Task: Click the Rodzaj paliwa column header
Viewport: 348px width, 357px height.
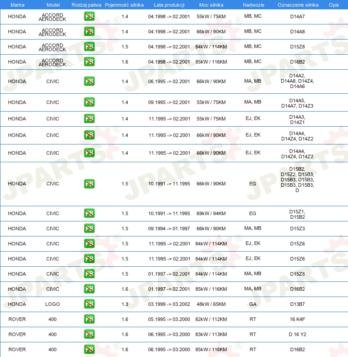Action: [x=87, y=4]
